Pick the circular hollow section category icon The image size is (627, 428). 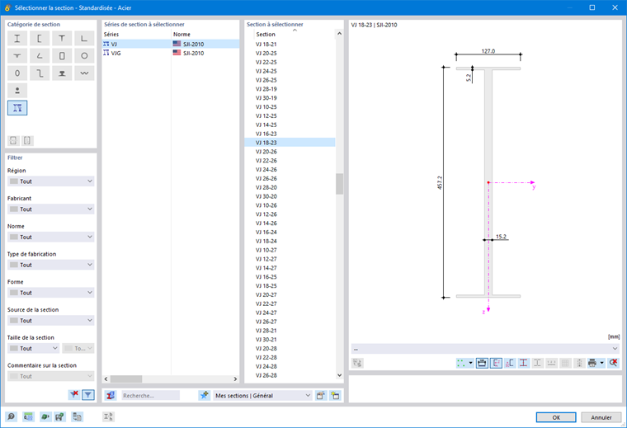pos(84,56)
